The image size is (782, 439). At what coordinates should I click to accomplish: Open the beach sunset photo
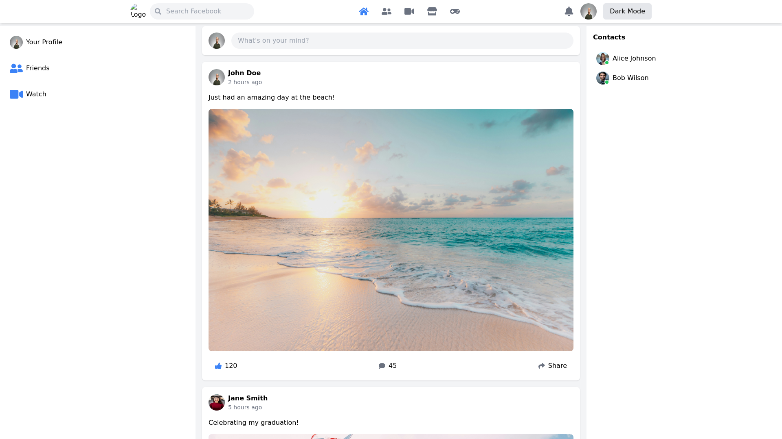click(x=391, y=230)
